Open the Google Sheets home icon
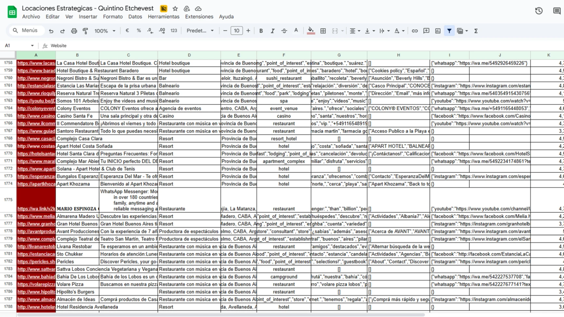 point(12,12)
